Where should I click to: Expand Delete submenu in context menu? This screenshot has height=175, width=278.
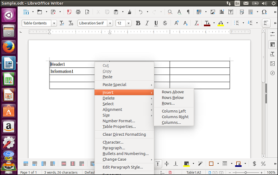click(124, 98)
